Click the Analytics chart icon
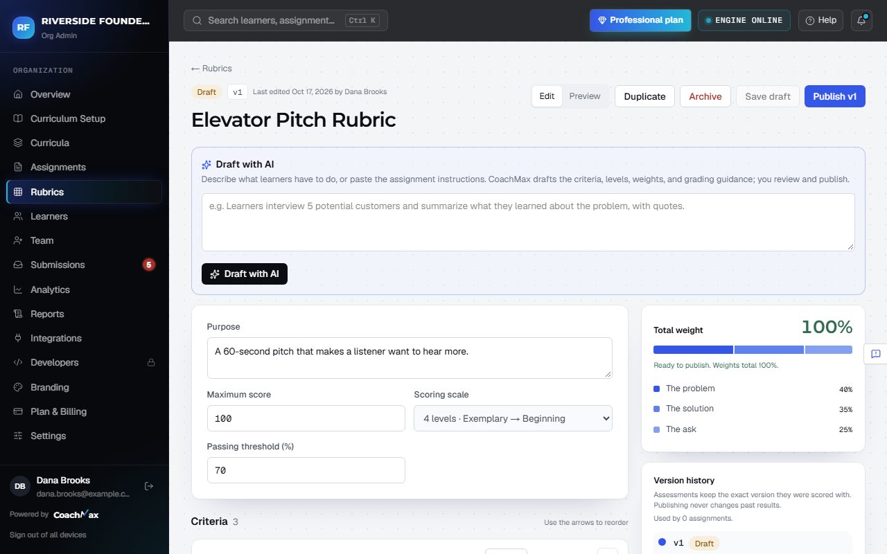This screenshot has height=554, width=887. click(18, 289)
